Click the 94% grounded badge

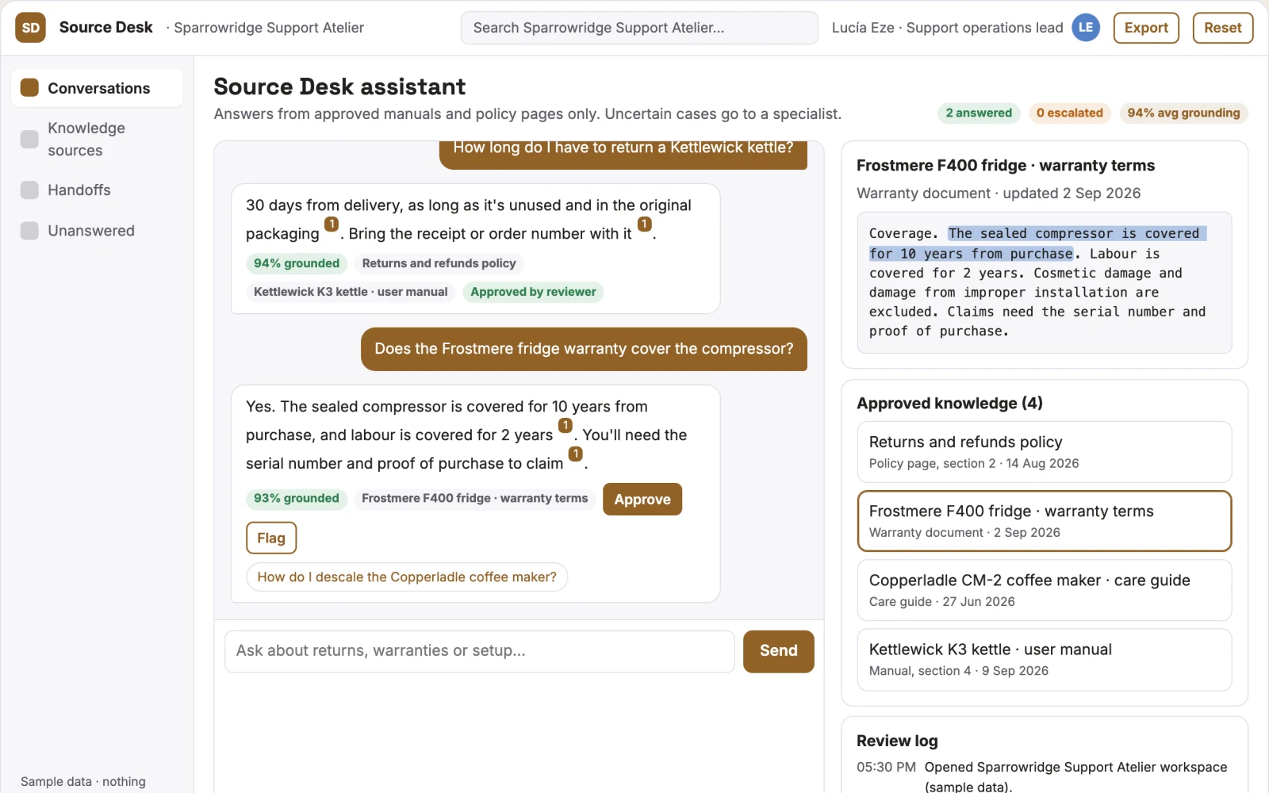pyautogui.click(x=297, y=263)
